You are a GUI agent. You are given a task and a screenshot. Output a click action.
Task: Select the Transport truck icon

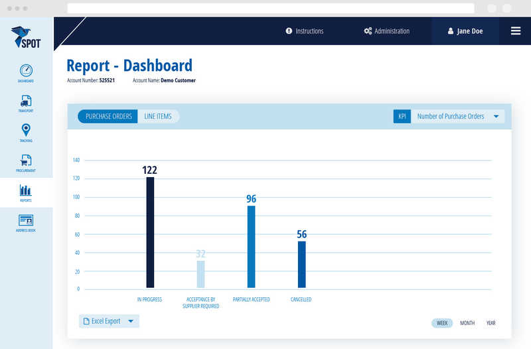pyautogui.click(x=26, y=102)
